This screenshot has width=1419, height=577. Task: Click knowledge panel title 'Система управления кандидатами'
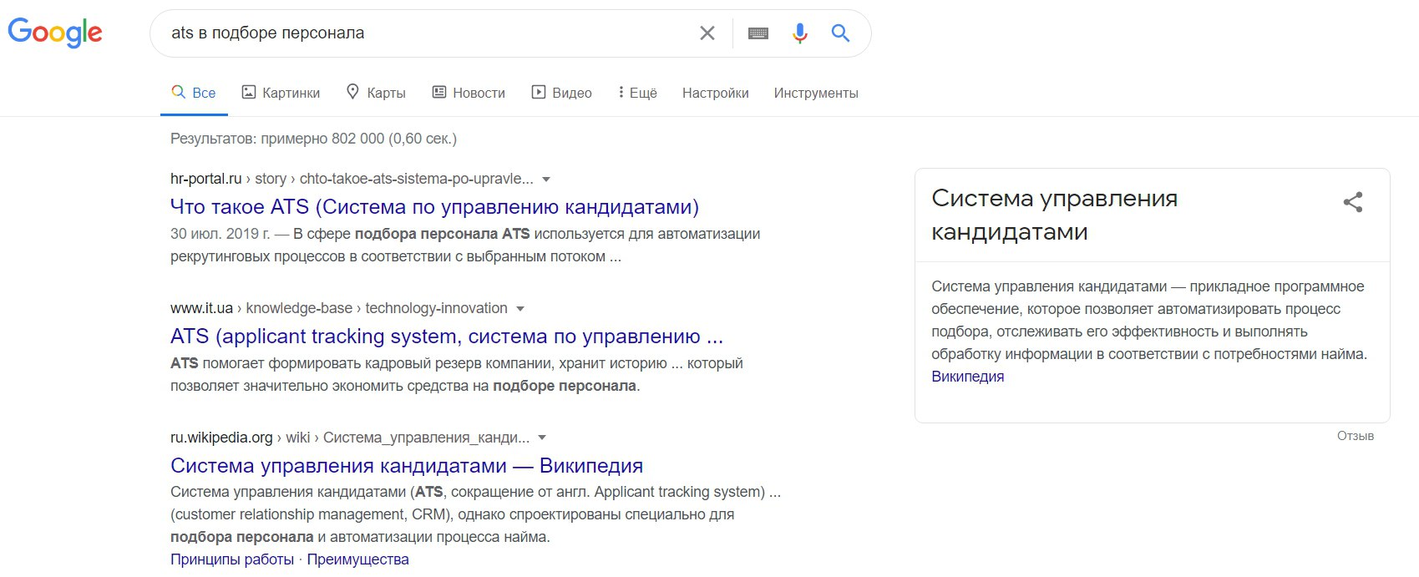tap(1055, 215)
